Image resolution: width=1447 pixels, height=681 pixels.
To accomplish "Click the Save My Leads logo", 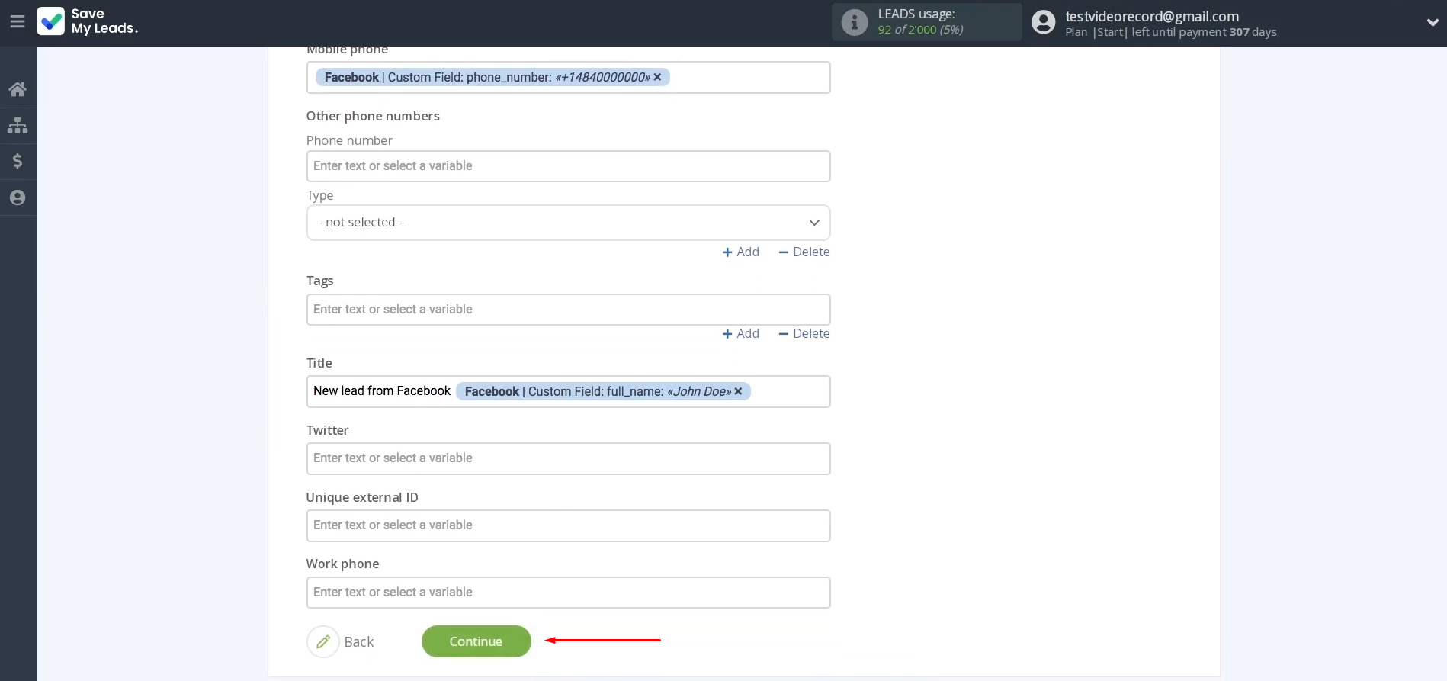I will coord(88,21).
